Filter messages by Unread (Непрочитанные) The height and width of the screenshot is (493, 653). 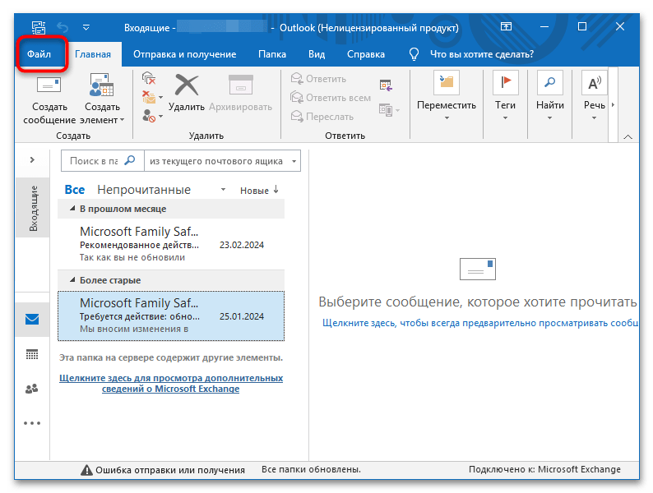[143, 190]
